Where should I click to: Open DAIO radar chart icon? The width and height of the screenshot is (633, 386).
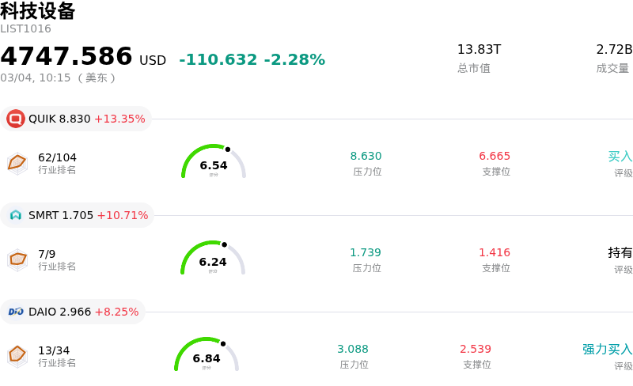pos(17,356)
